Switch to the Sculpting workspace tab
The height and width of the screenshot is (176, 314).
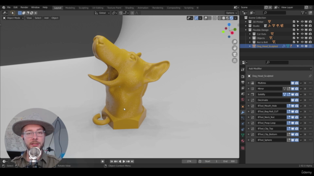tap(83, 8)
